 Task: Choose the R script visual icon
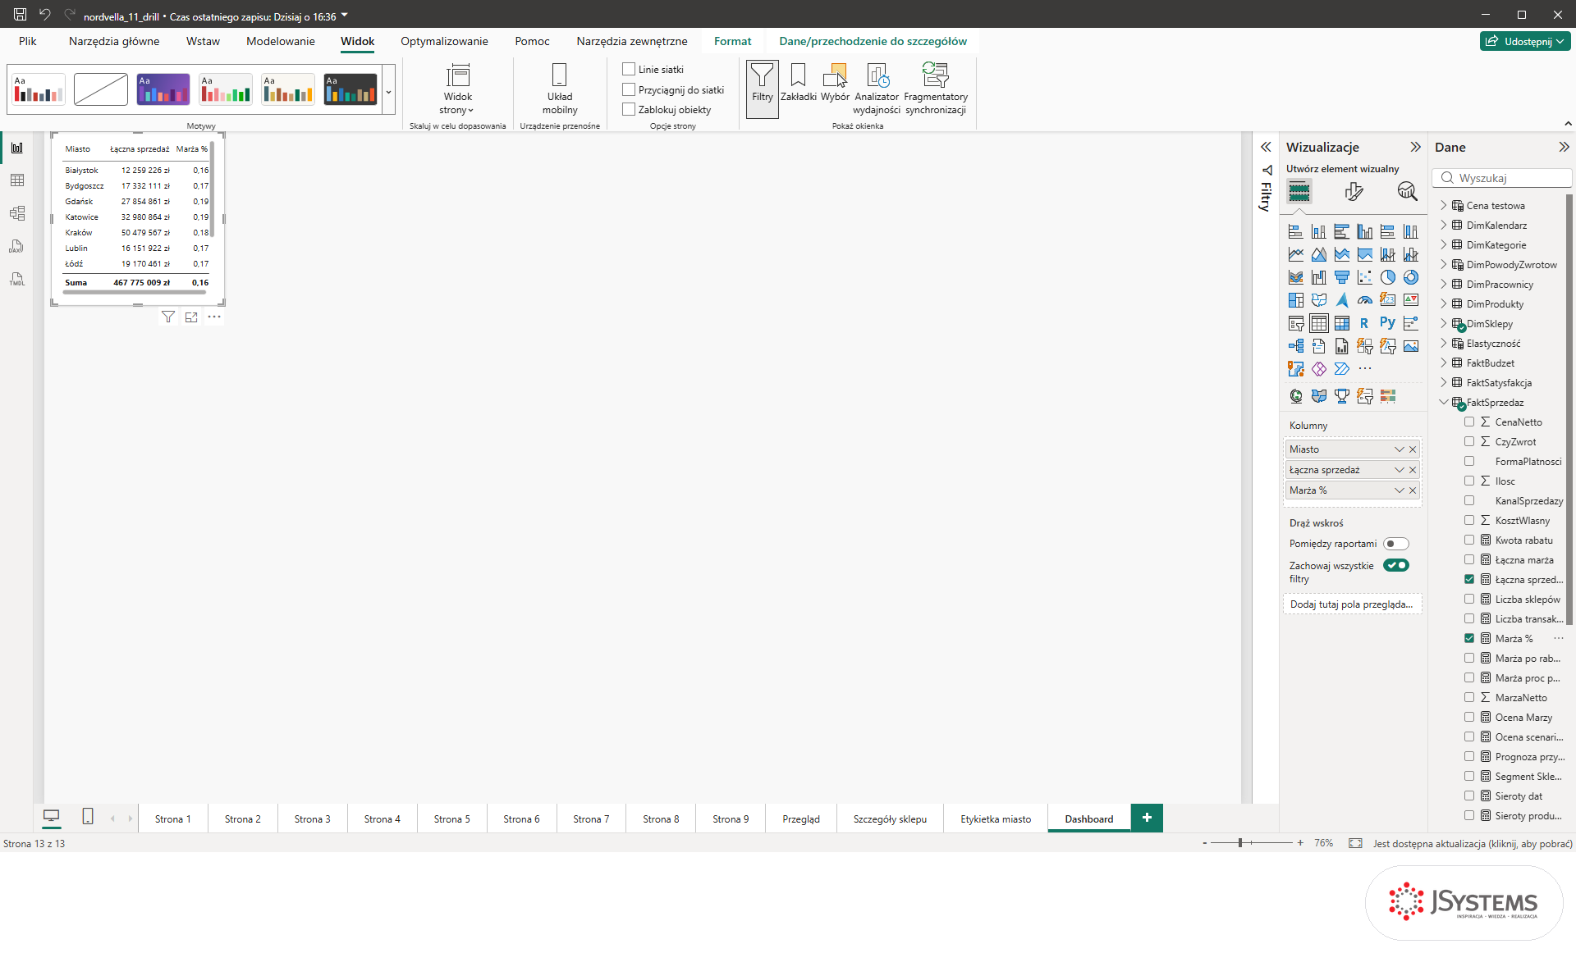point(1365,323)
